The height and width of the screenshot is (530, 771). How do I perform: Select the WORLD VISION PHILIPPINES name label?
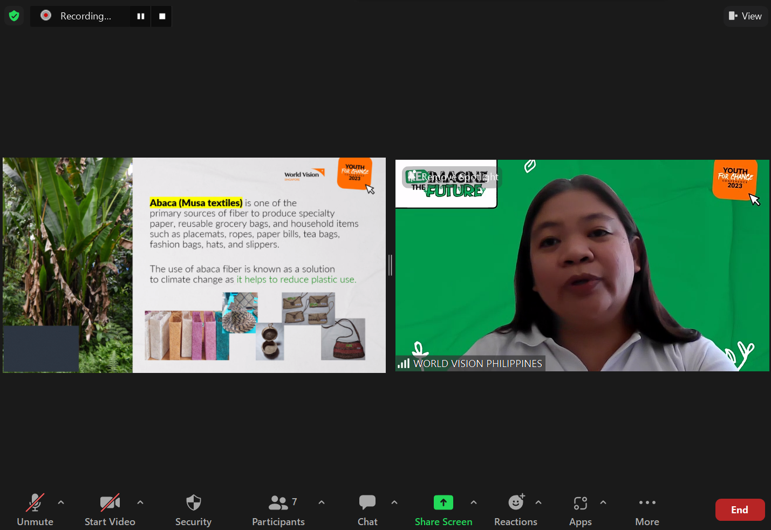pyautogui.click(x=477, y=364)
